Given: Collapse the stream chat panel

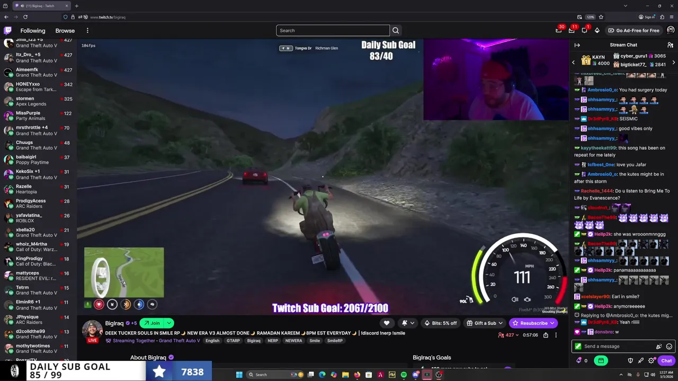Looking at the screenshot, I should [577, 45].
